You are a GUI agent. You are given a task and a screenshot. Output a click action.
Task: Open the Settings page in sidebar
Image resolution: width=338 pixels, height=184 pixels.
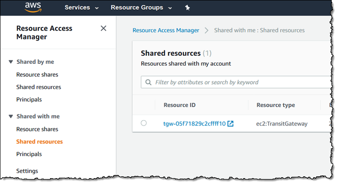[27, 171]
